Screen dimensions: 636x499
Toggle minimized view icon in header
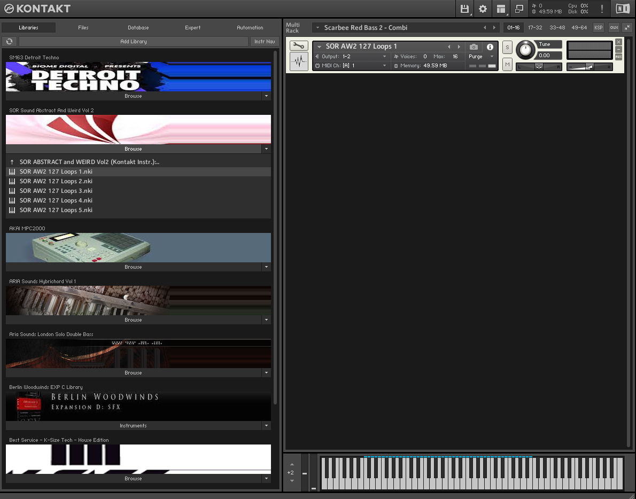(519, 9)
